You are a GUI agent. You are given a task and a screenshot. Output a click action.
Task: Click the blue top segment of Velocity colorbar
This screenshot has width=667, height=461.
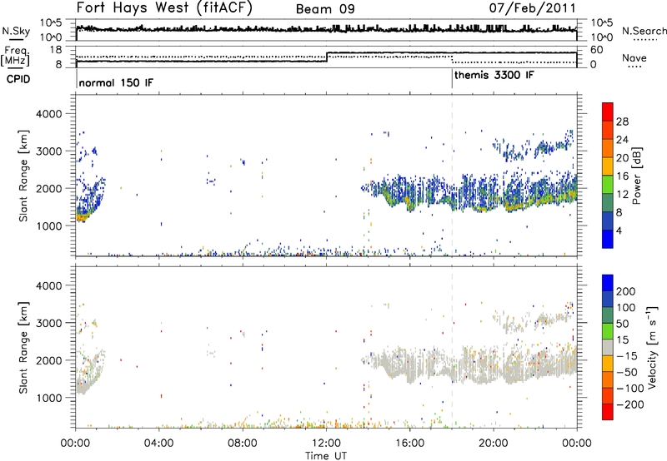[608, 283]
